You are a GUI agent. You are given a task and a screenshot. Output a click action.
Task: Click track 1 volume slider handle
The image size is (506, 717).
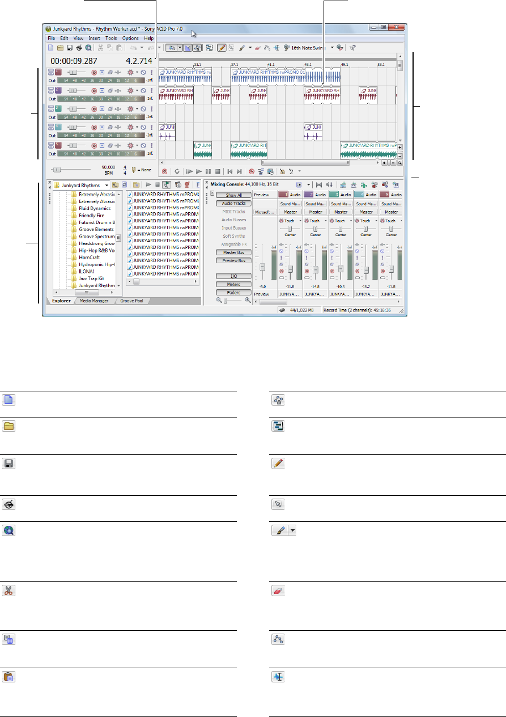click(73, 73)
